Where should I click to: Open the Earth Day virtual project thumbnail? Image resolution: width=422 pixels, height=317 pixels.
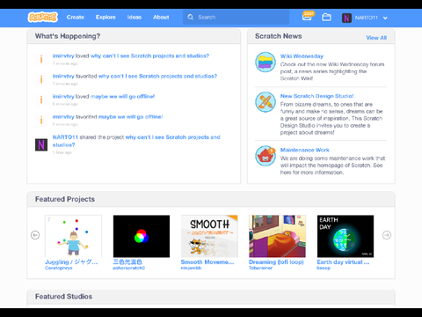point(346,236)
